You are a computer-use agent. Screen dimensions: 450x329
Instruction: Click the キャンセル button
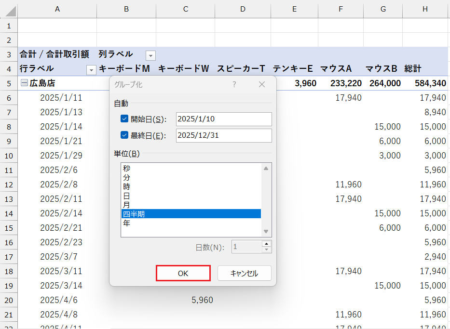point(244,273)
